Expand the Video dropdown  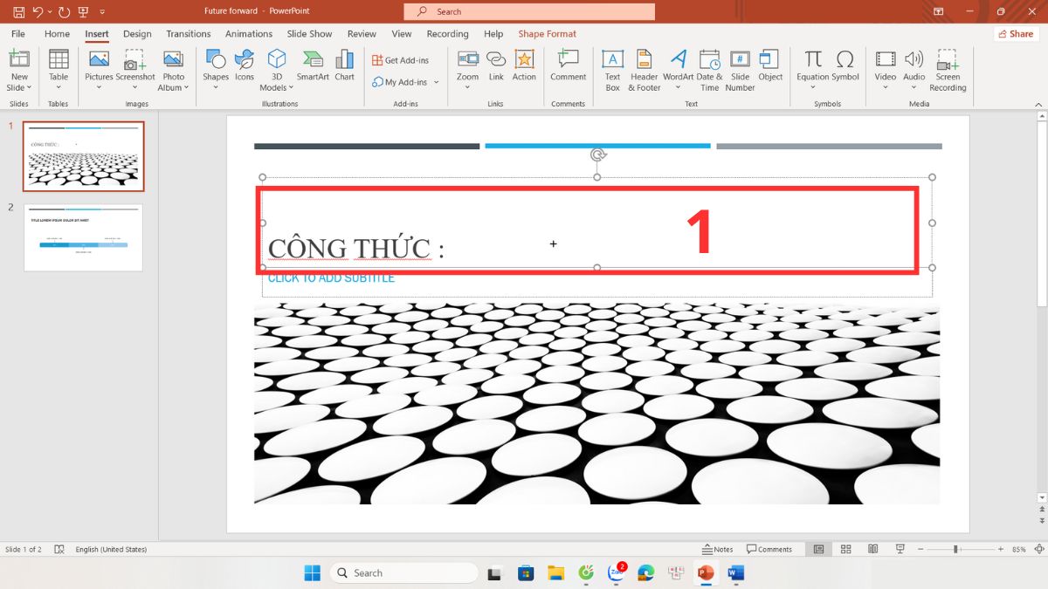[886, 87]
